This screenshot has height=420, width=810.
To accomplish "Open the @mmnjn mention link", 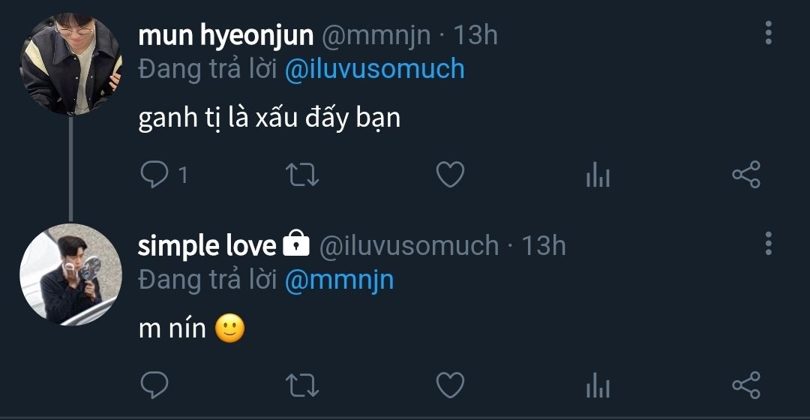I will [x=339, y=280].
